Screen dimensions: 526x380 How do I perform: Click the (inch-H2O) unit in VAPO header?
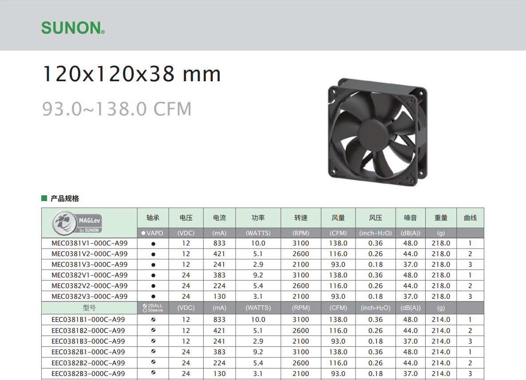tap(376, 233)
